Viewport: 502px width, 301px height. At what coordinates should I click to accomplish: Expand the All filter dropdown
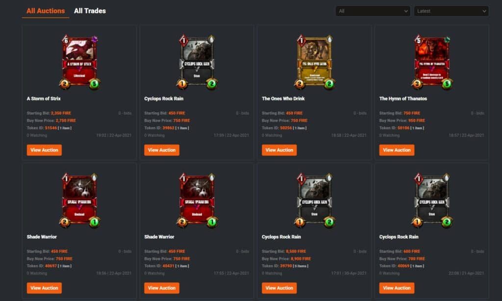373,11
